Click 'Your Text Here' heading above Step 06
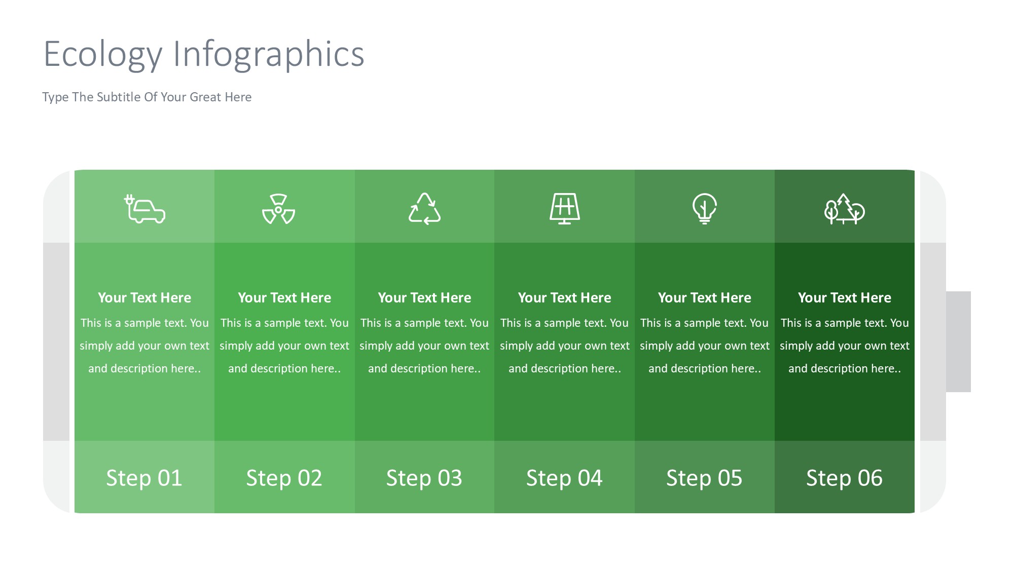 [844, 297]
